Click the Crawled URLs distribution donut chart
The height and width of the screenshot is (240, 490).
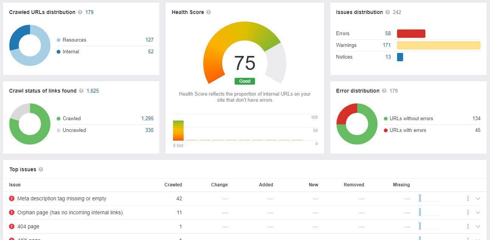(x=30, y=45)
